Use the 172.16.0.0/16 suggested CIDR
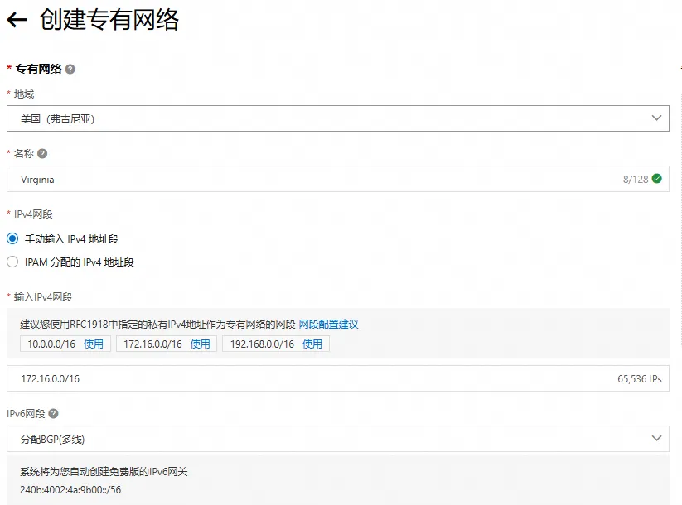This screenshot has height=505, width=682. click(200, 344)
